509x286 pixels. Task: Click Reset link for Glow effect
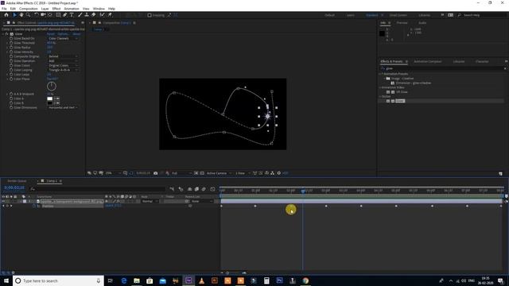click(x=51, y=33)
